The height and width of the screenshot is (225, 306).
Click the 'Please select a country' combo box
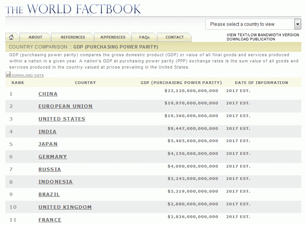(250, 24)
